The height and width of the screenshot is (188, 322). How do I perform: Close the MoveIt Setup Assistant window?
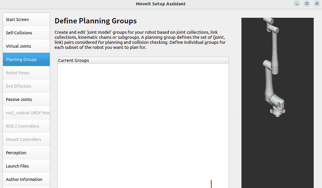(317, 4)
